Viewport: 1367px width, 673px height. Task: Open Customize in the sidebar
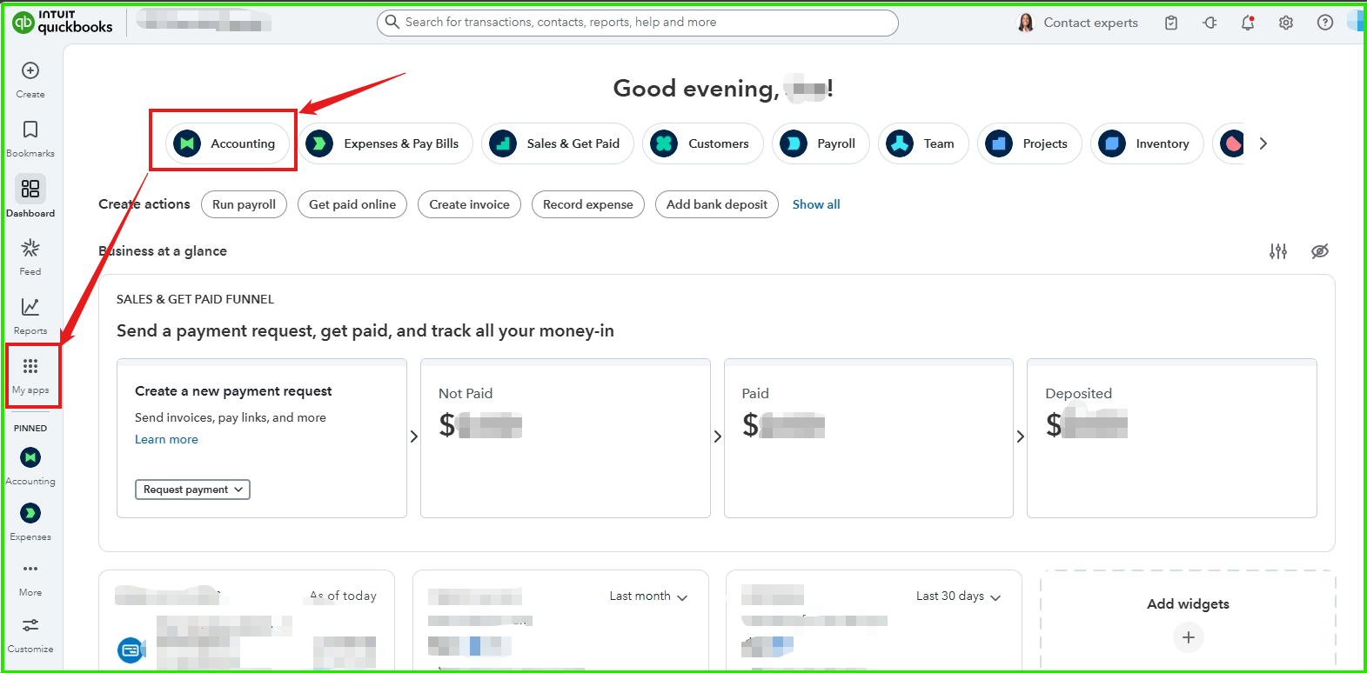(30, 636)
